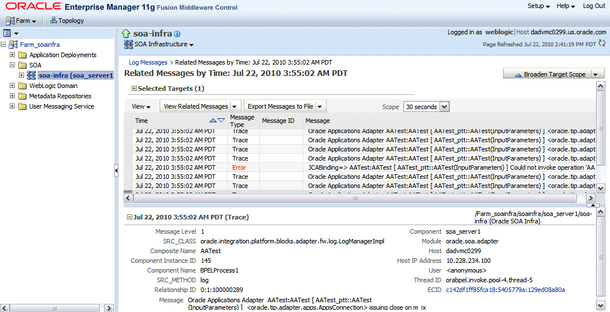
Task: Click message table horizontal scrollbar thumb
Action: (x=355, y=198)
